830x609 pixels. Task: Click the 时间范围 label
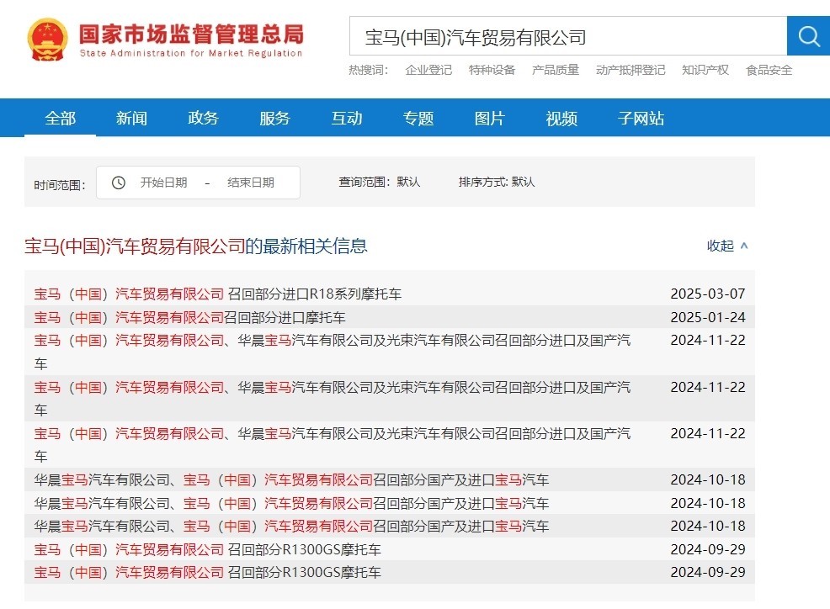[59, 185]
